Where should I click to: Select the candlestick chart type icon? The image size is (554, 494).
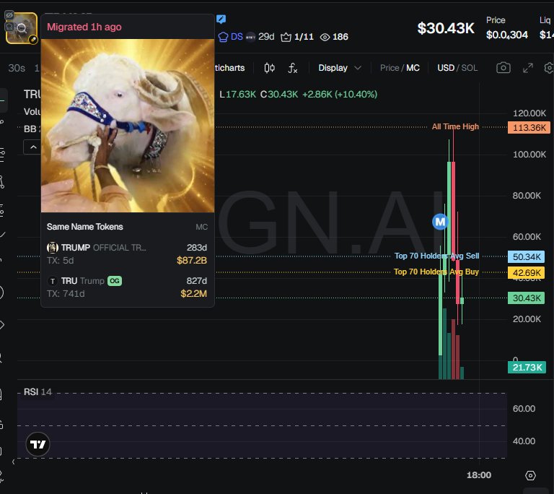[269, 68]
